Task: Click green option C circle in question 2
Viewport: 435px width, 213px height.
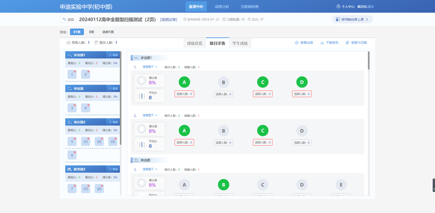Action: [x=263, y=130]
